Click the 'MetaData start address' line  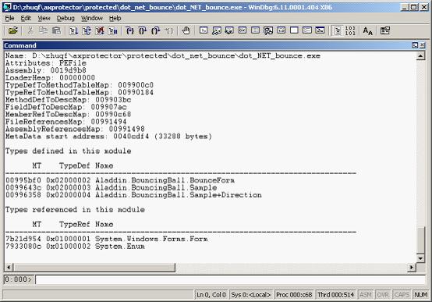point(108,137)
